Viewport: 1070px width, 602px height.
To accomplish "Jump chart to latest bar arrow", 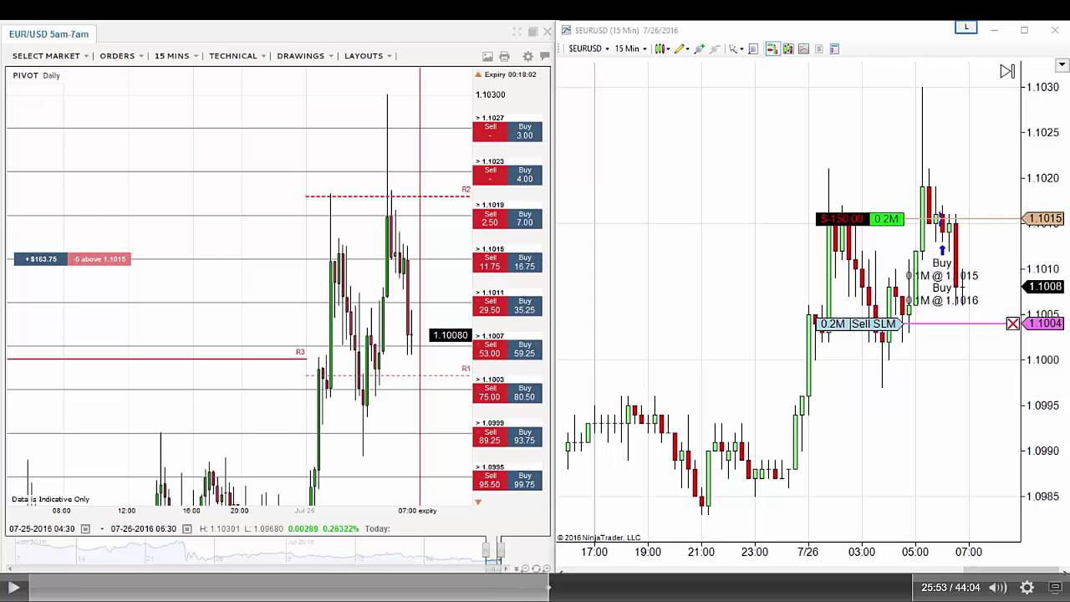I will 1007,72.
